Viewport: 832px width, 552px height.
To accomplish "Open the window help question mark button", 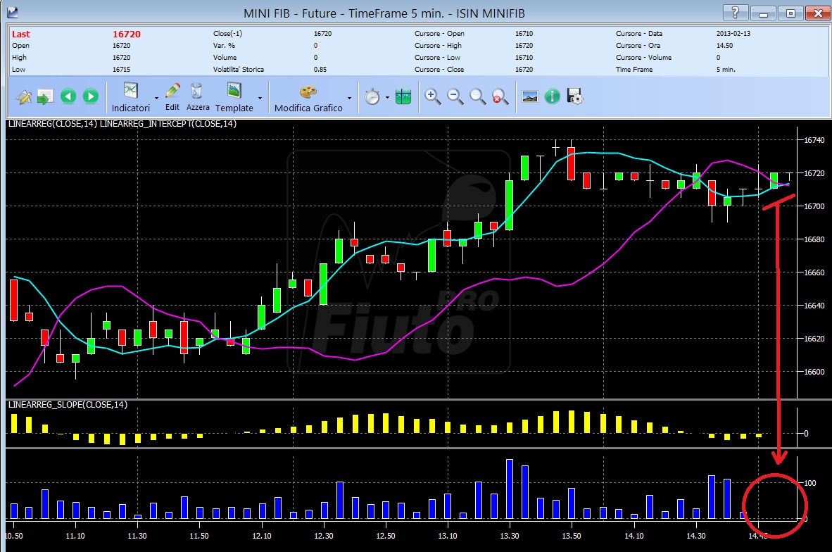I will [x=736, y=13].
